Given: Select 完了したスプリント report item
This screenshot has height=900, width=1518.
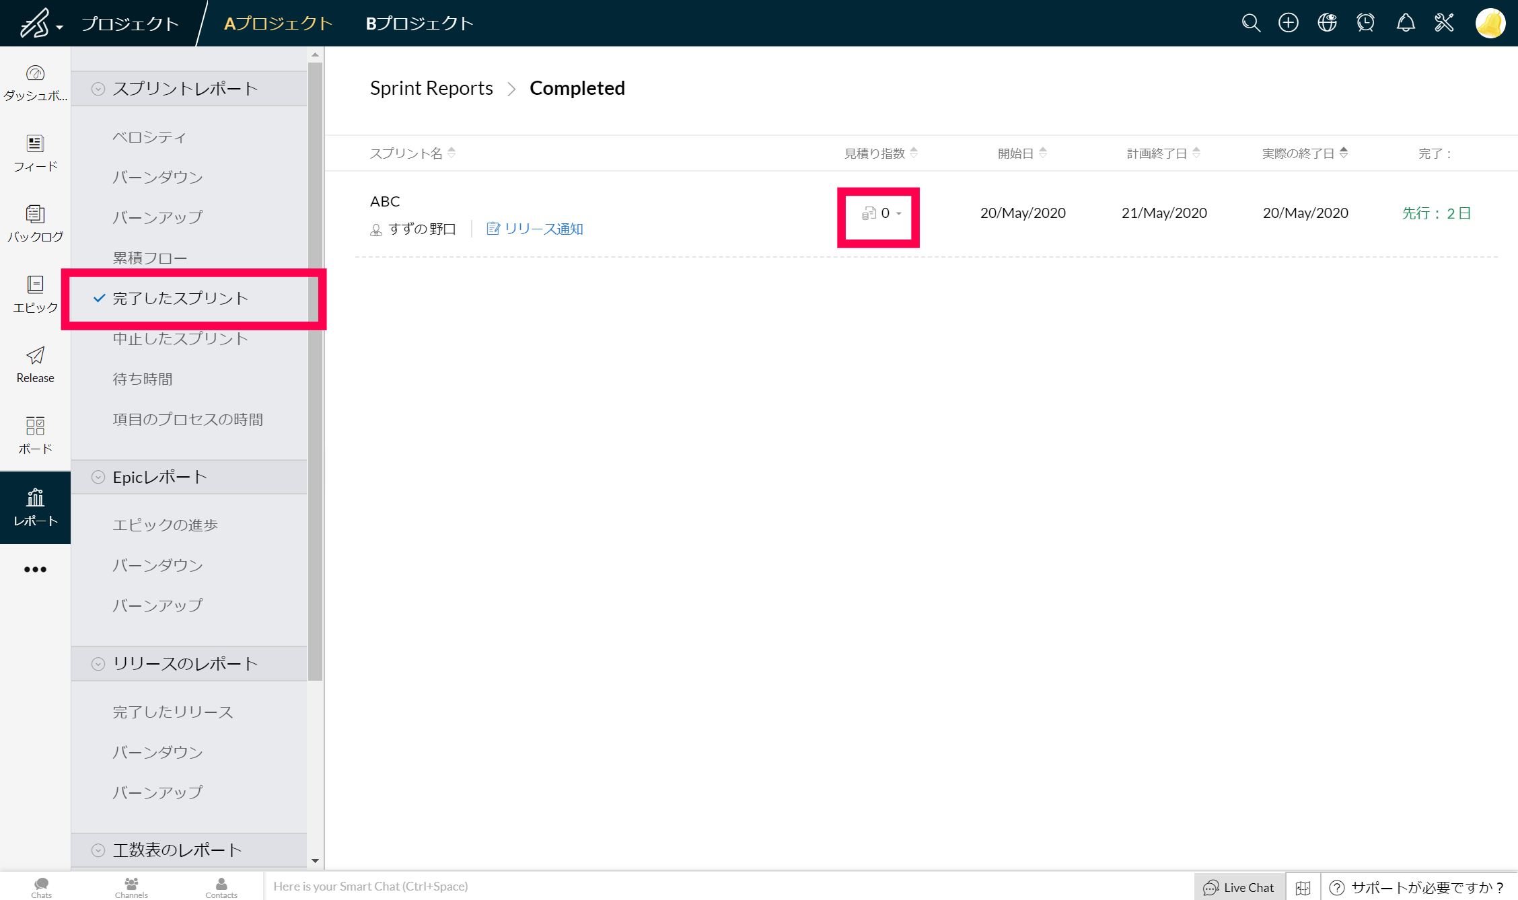Looking at the screenshot, I should [180, 298].
